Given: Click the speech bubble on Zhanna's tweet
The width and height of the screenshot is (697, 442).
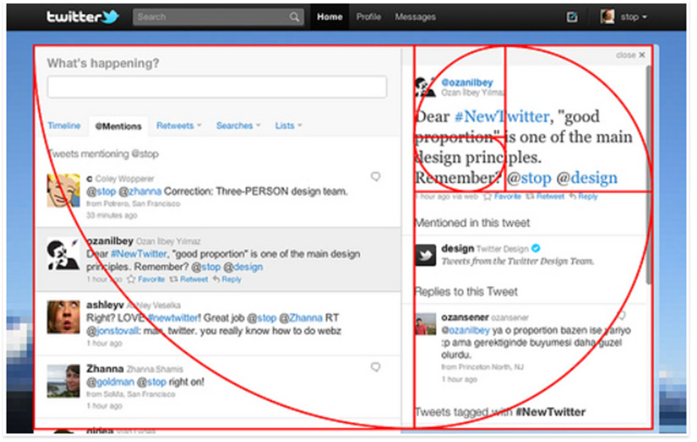Looking at the screenshot, I should pos(376,367).
